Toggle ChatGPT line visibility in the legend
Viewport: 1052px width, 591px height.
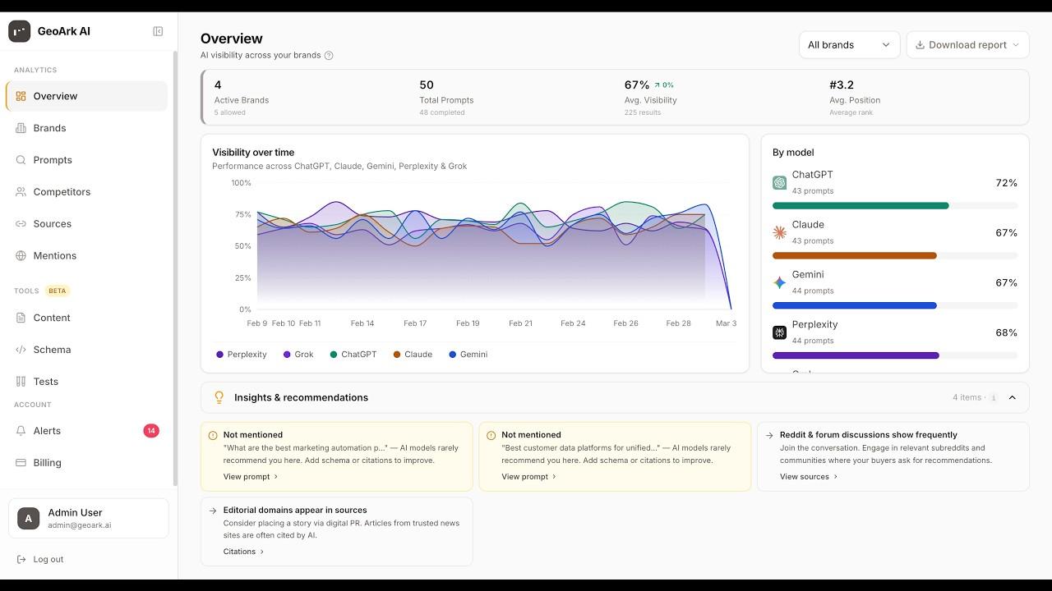tap(353, 354)
